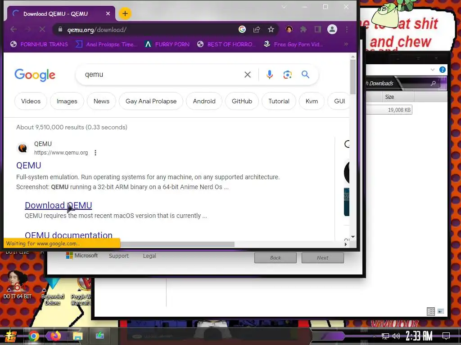Image resolution: width=461 pixels, height=345 pixels.
Task: Open Firefox from the taskbar
Action: tap(55, 336)
